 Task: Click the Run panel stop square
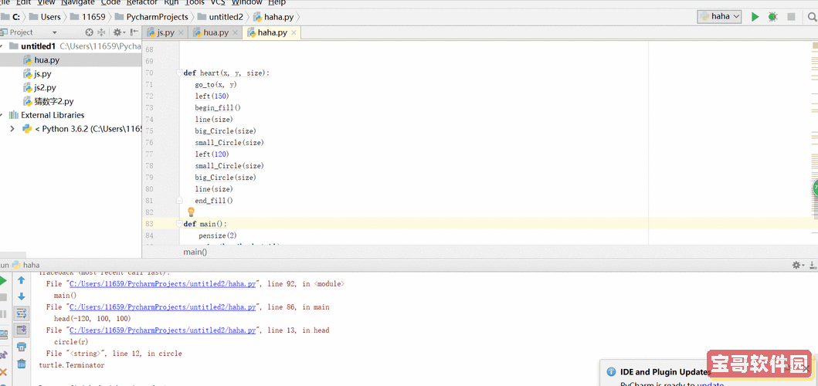[3, 297]
